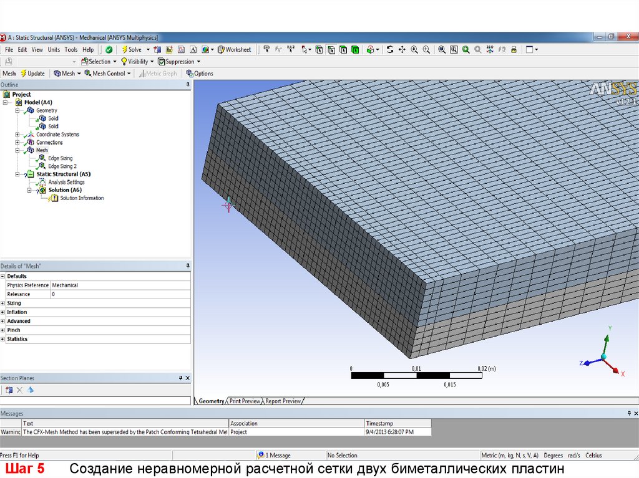Pin the Outline panel

tap(188, 84)
